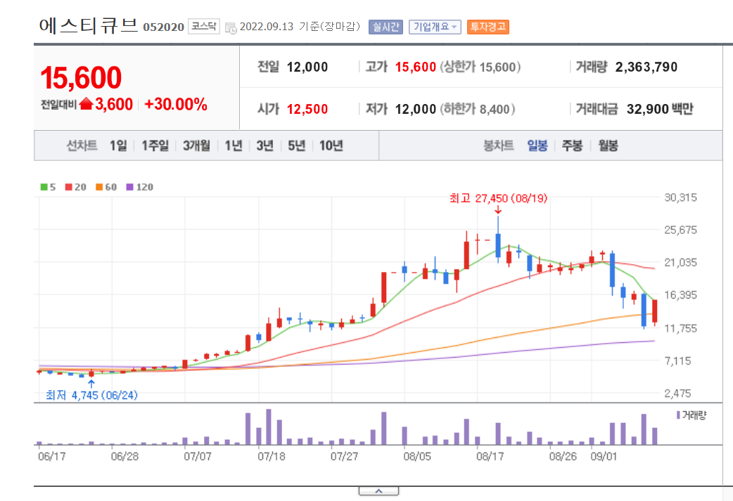Screen dimensions: 733x501
Task: Show the 3년 line chart
Action: coord(264,145)
